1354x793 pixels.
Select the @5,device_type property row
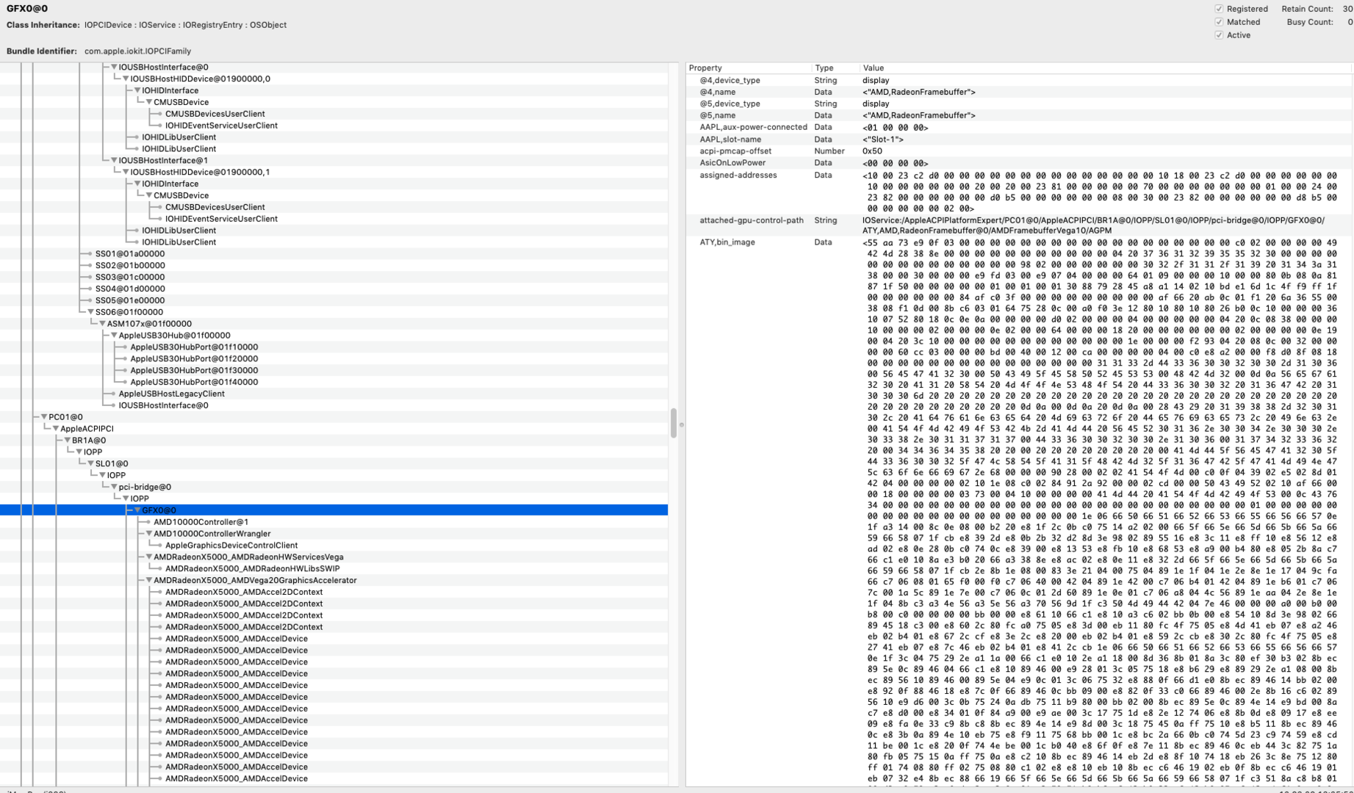pos(1019,104)
